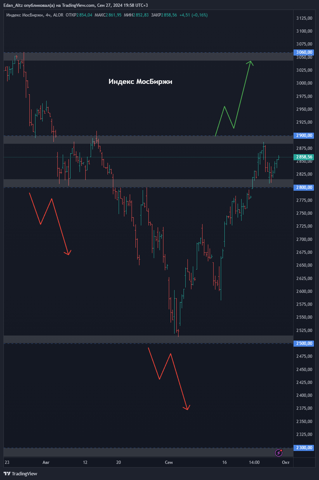Click the 2300,00 price level label
Image resolution: width=319 pixels, height=480 pixels.
click(303, 448)
